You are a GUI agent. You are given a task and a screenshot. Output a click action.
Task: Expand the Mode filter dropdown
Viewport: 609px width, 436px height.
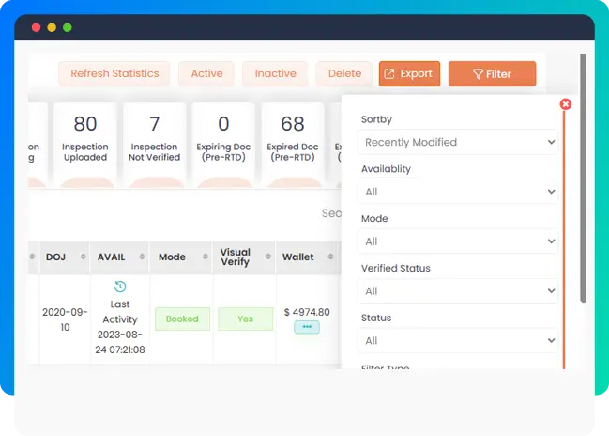coord(458,241)
